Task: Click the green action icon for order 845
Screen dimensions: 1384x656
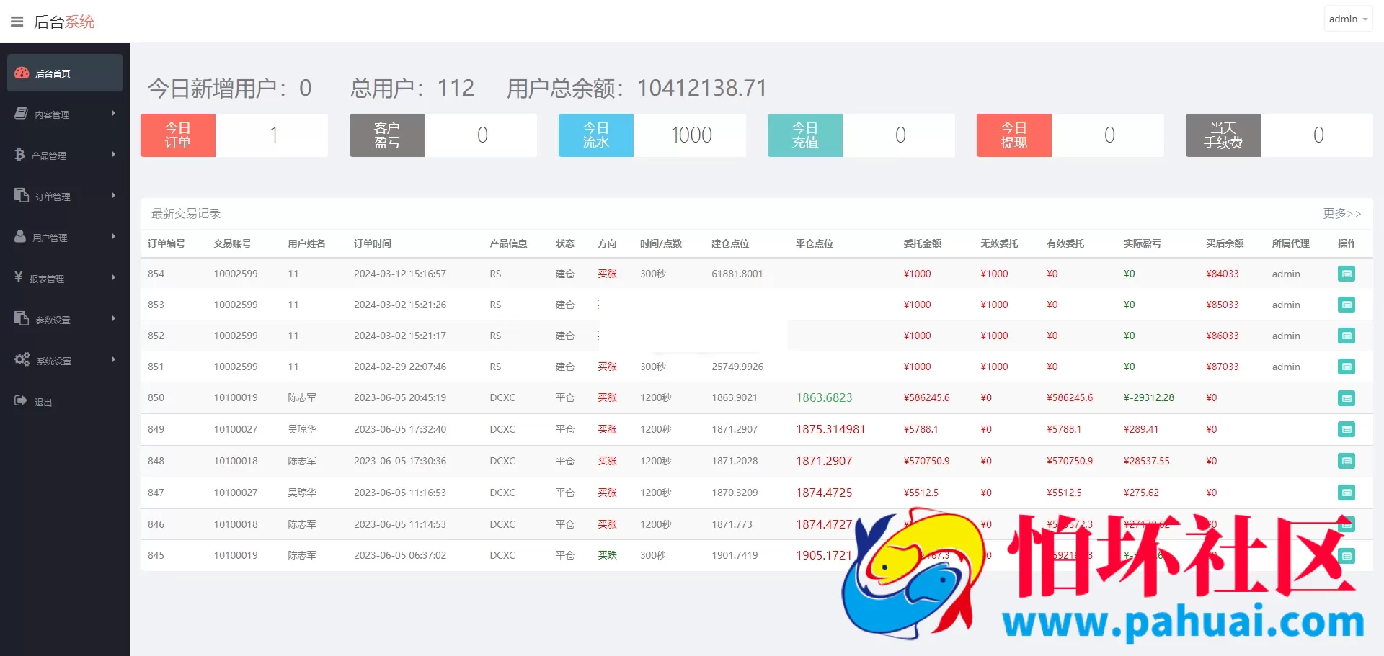Action: click(1346, 555)
